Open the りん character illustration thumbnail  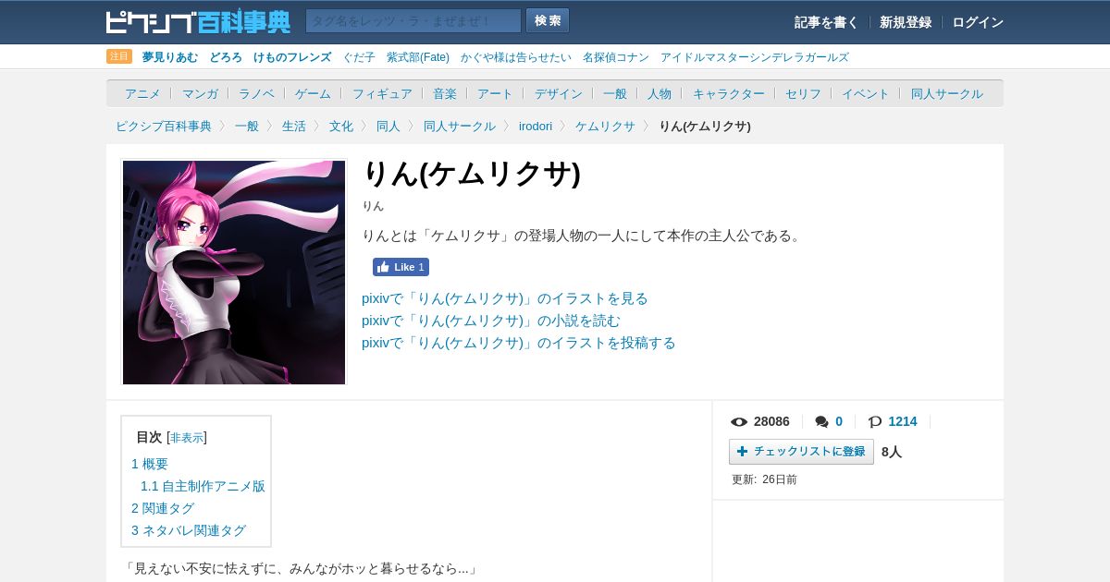pos(234,273)
